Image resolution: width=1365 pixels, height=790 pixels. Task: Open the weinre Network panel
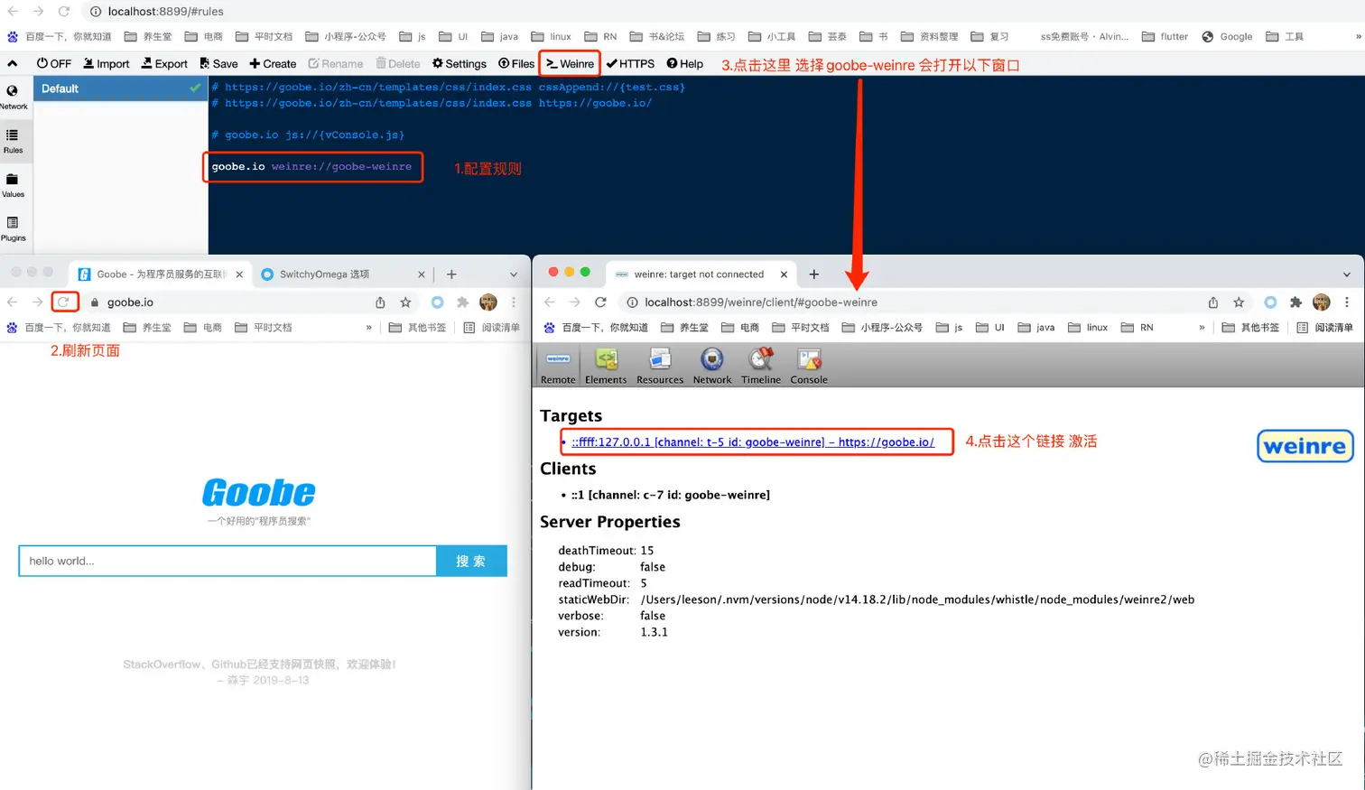pos(712,366)
